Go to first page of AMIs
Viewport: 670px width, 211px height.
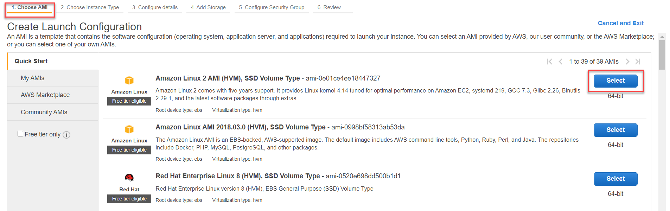[549, 62]
